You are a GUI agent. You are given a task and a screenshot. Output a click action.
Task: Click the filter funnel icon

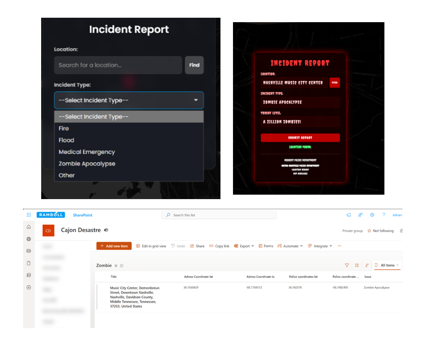[x=346, y=266]
